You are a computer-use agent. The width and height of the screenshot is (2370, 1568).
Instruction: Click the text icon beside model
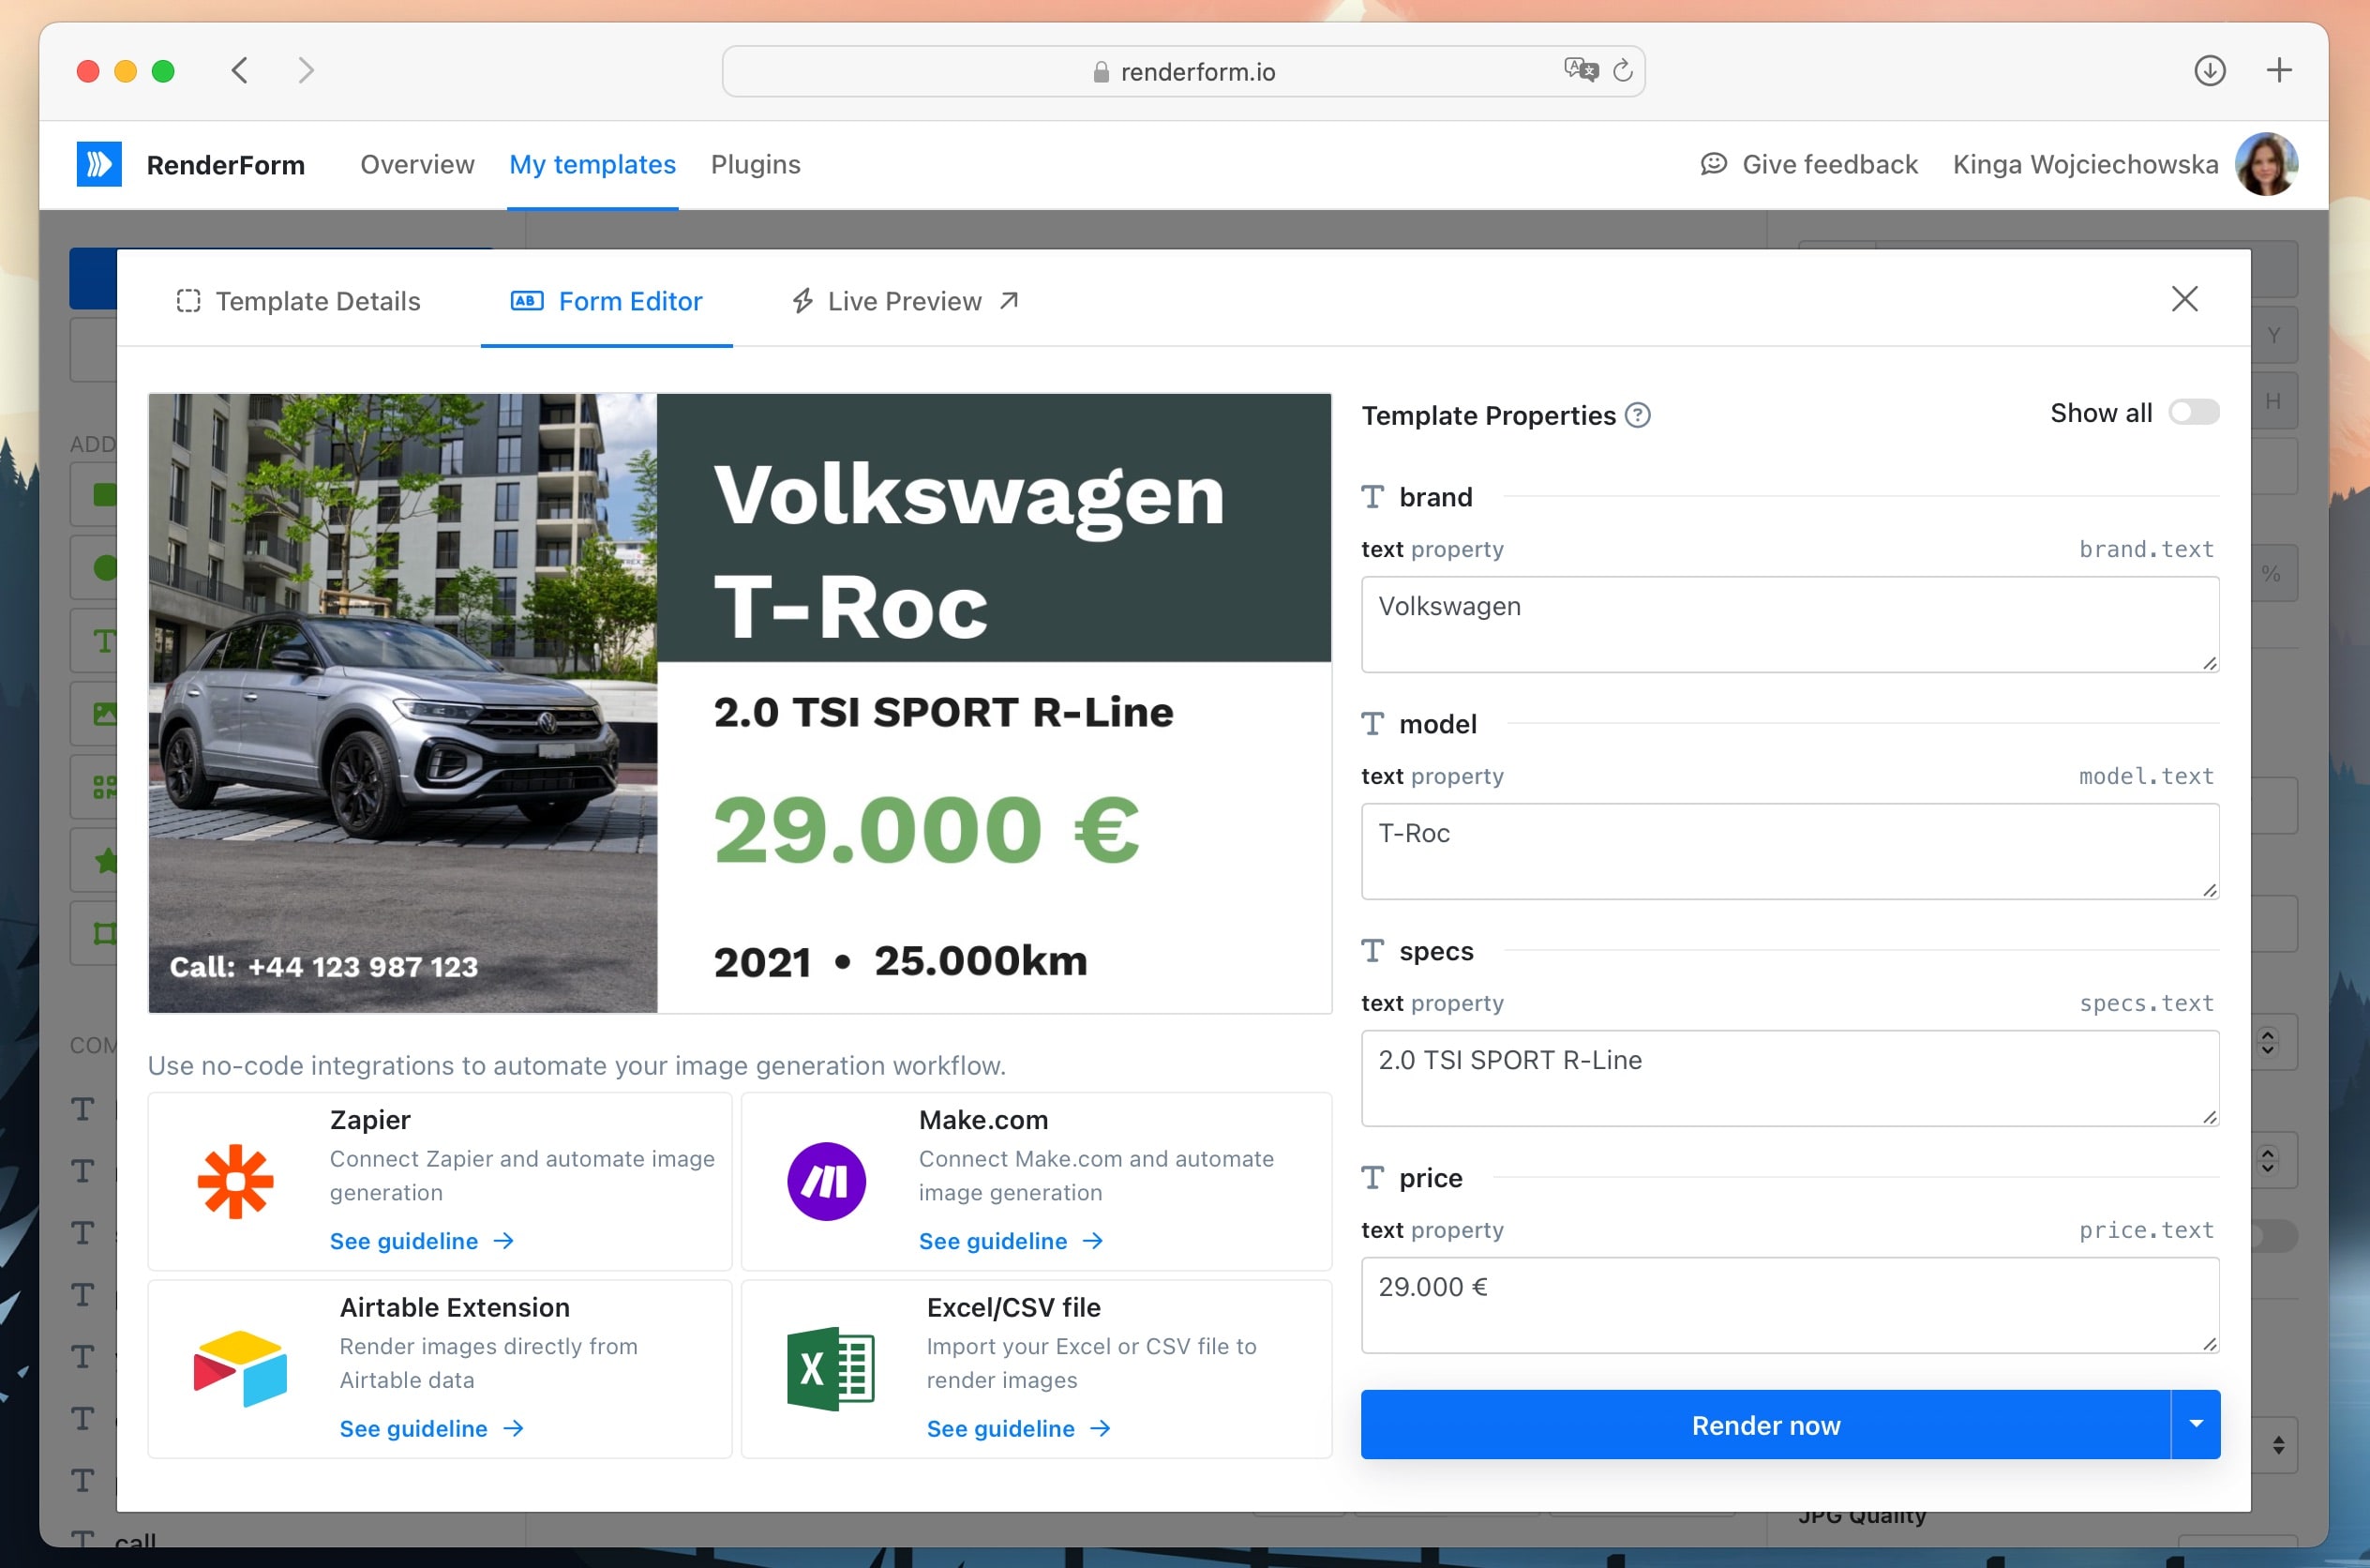point(1372,724)
